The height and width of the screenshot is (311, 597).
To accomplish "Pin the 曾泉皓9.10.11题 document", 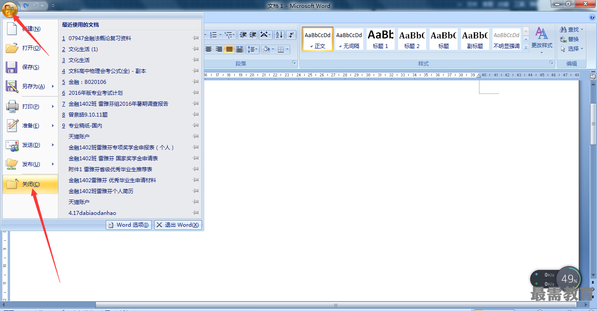I will click(x=196, y=115).
